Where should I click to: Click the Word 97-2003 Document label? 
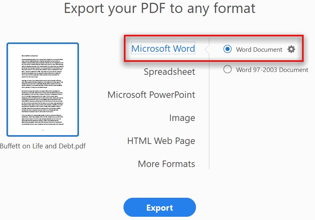coord(272,70)
